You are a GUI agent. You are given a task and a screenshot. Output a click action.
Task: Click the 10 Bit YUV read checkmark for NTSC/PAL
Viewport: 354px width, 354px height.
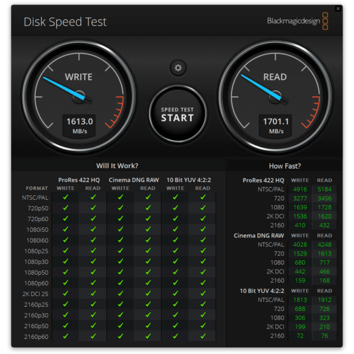click(203, 197)
